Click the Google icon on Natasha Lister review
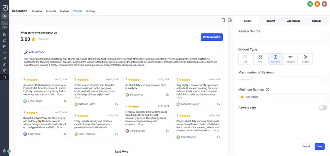 116,104
